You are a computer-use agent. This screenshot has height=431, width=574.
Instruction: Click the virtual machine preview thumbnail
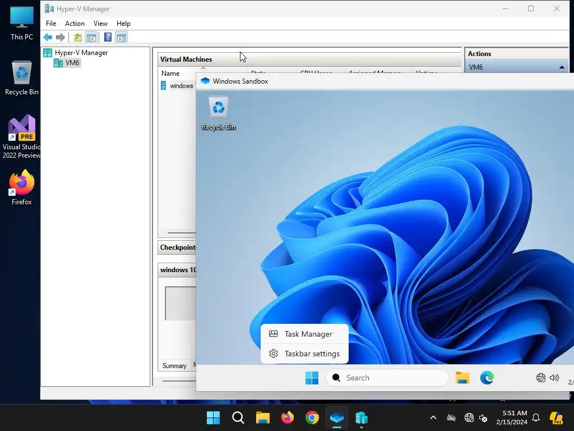pyautogui.click(x=180, y=304)
